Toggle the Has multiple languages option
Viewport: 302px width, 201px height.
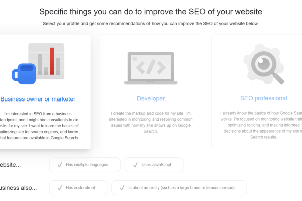click(85, 165)
